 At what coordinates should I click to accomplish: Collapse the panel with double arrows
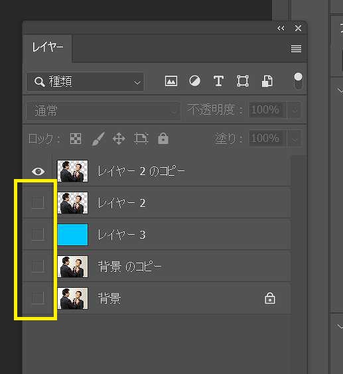click(x=281, y=29)
